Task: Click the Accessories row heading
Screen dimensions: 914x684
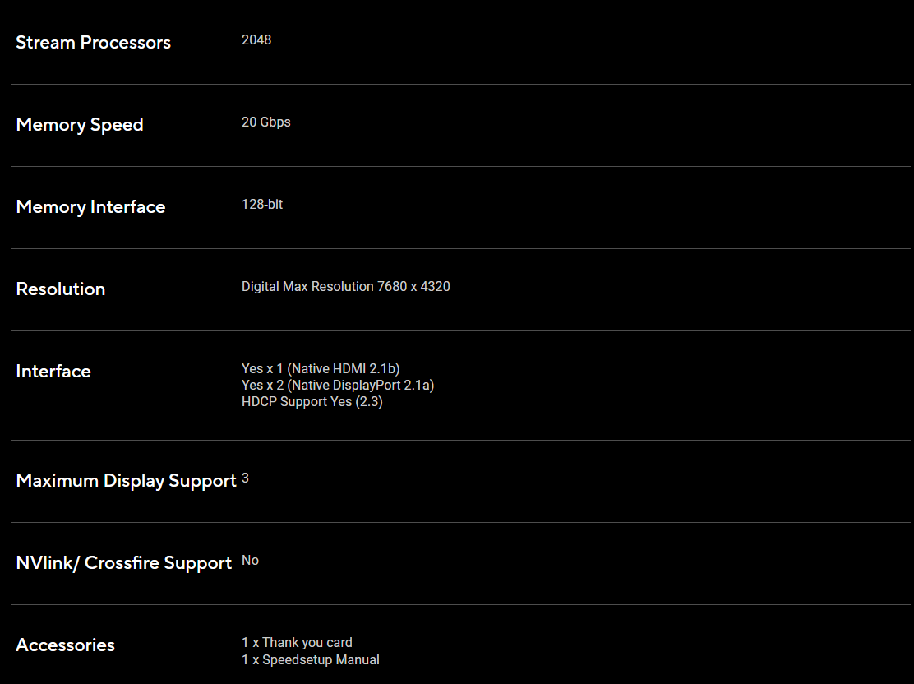Action: click(x=65, y=645)
